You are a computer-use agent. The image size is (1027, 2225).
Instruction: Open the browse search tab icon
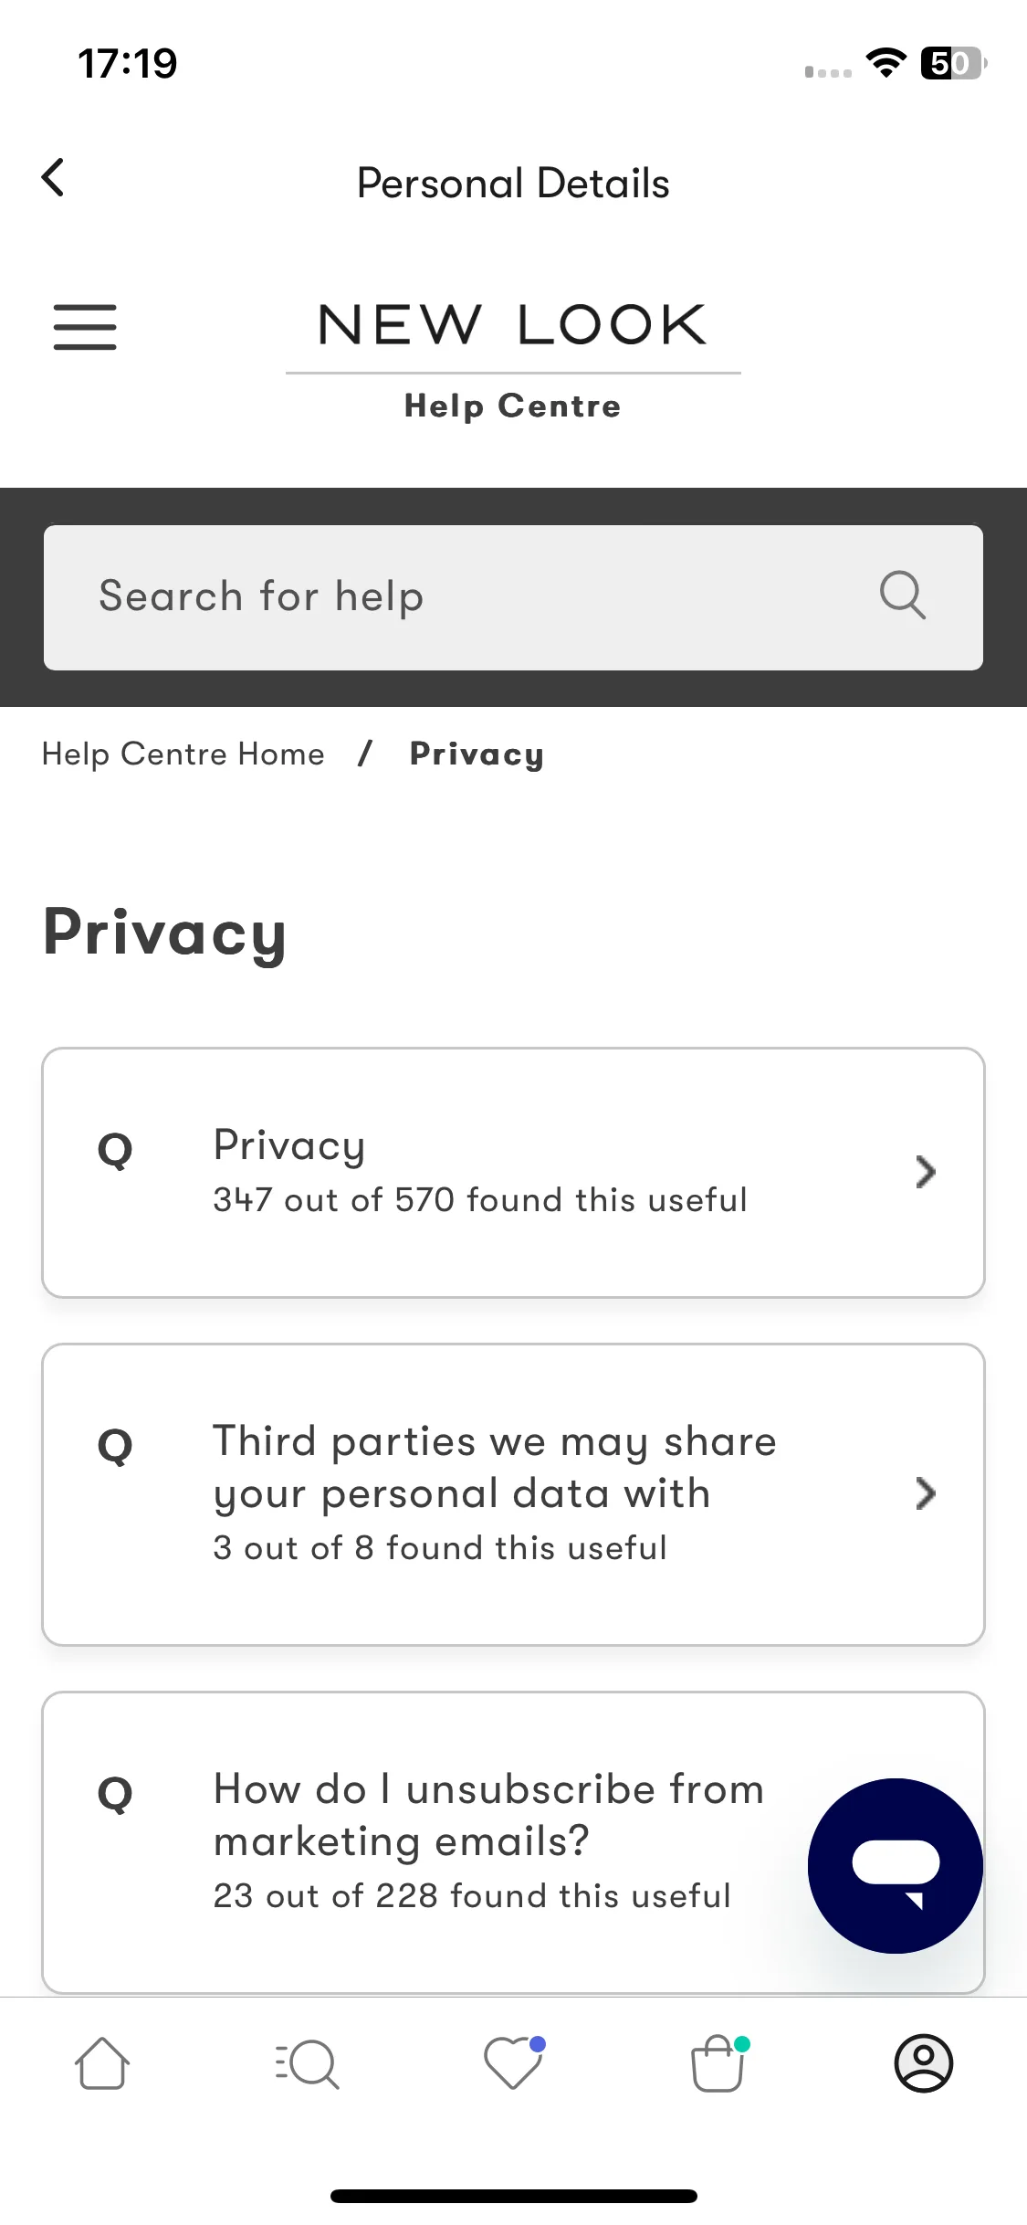(307, 2063)
